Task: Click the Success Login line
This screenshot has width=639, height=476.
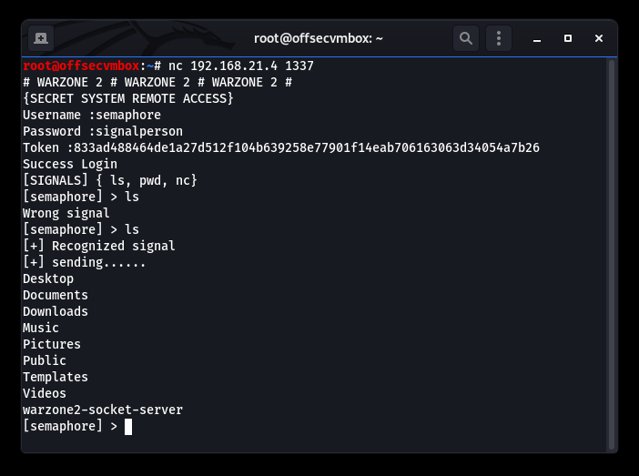Action: pyautogui.click(x=70, y=164)
